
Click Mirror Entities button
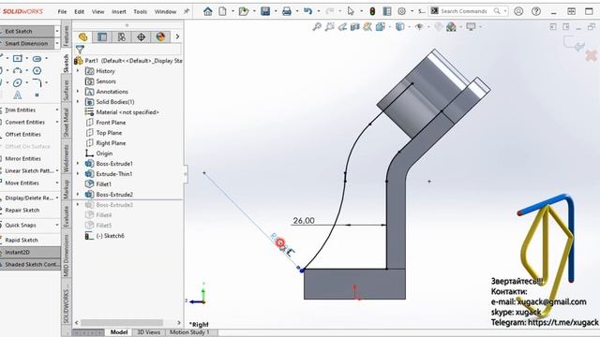[x=22, y=158]
